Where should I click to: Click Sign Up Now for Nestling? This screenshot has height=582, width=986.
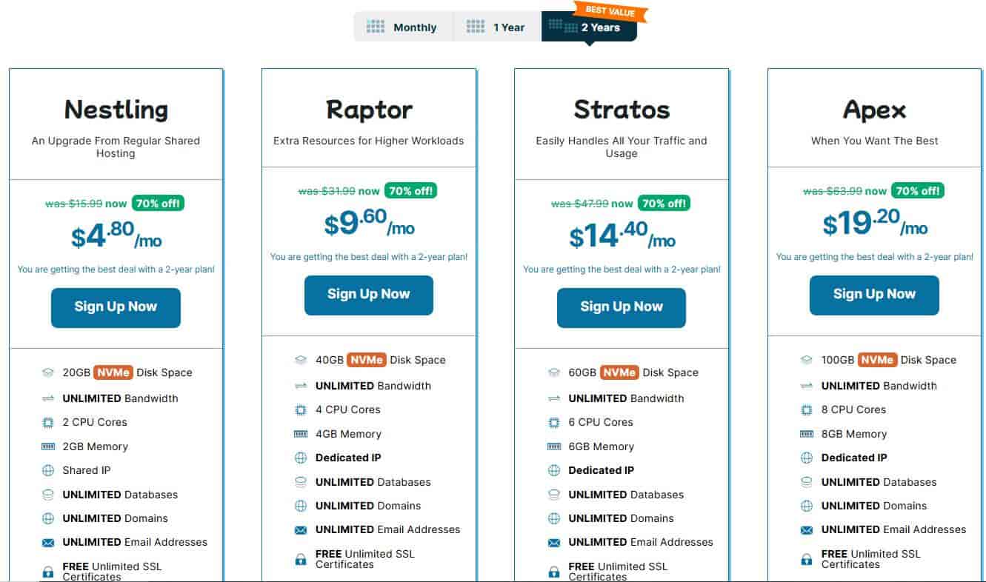tap(116, 307)
